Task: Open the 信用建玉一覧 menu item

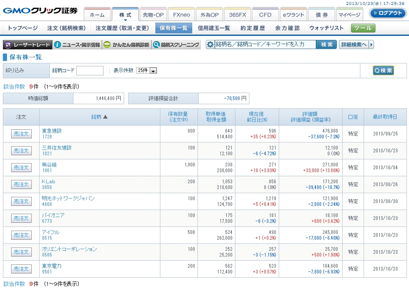Action: click(x=214, y=28)
